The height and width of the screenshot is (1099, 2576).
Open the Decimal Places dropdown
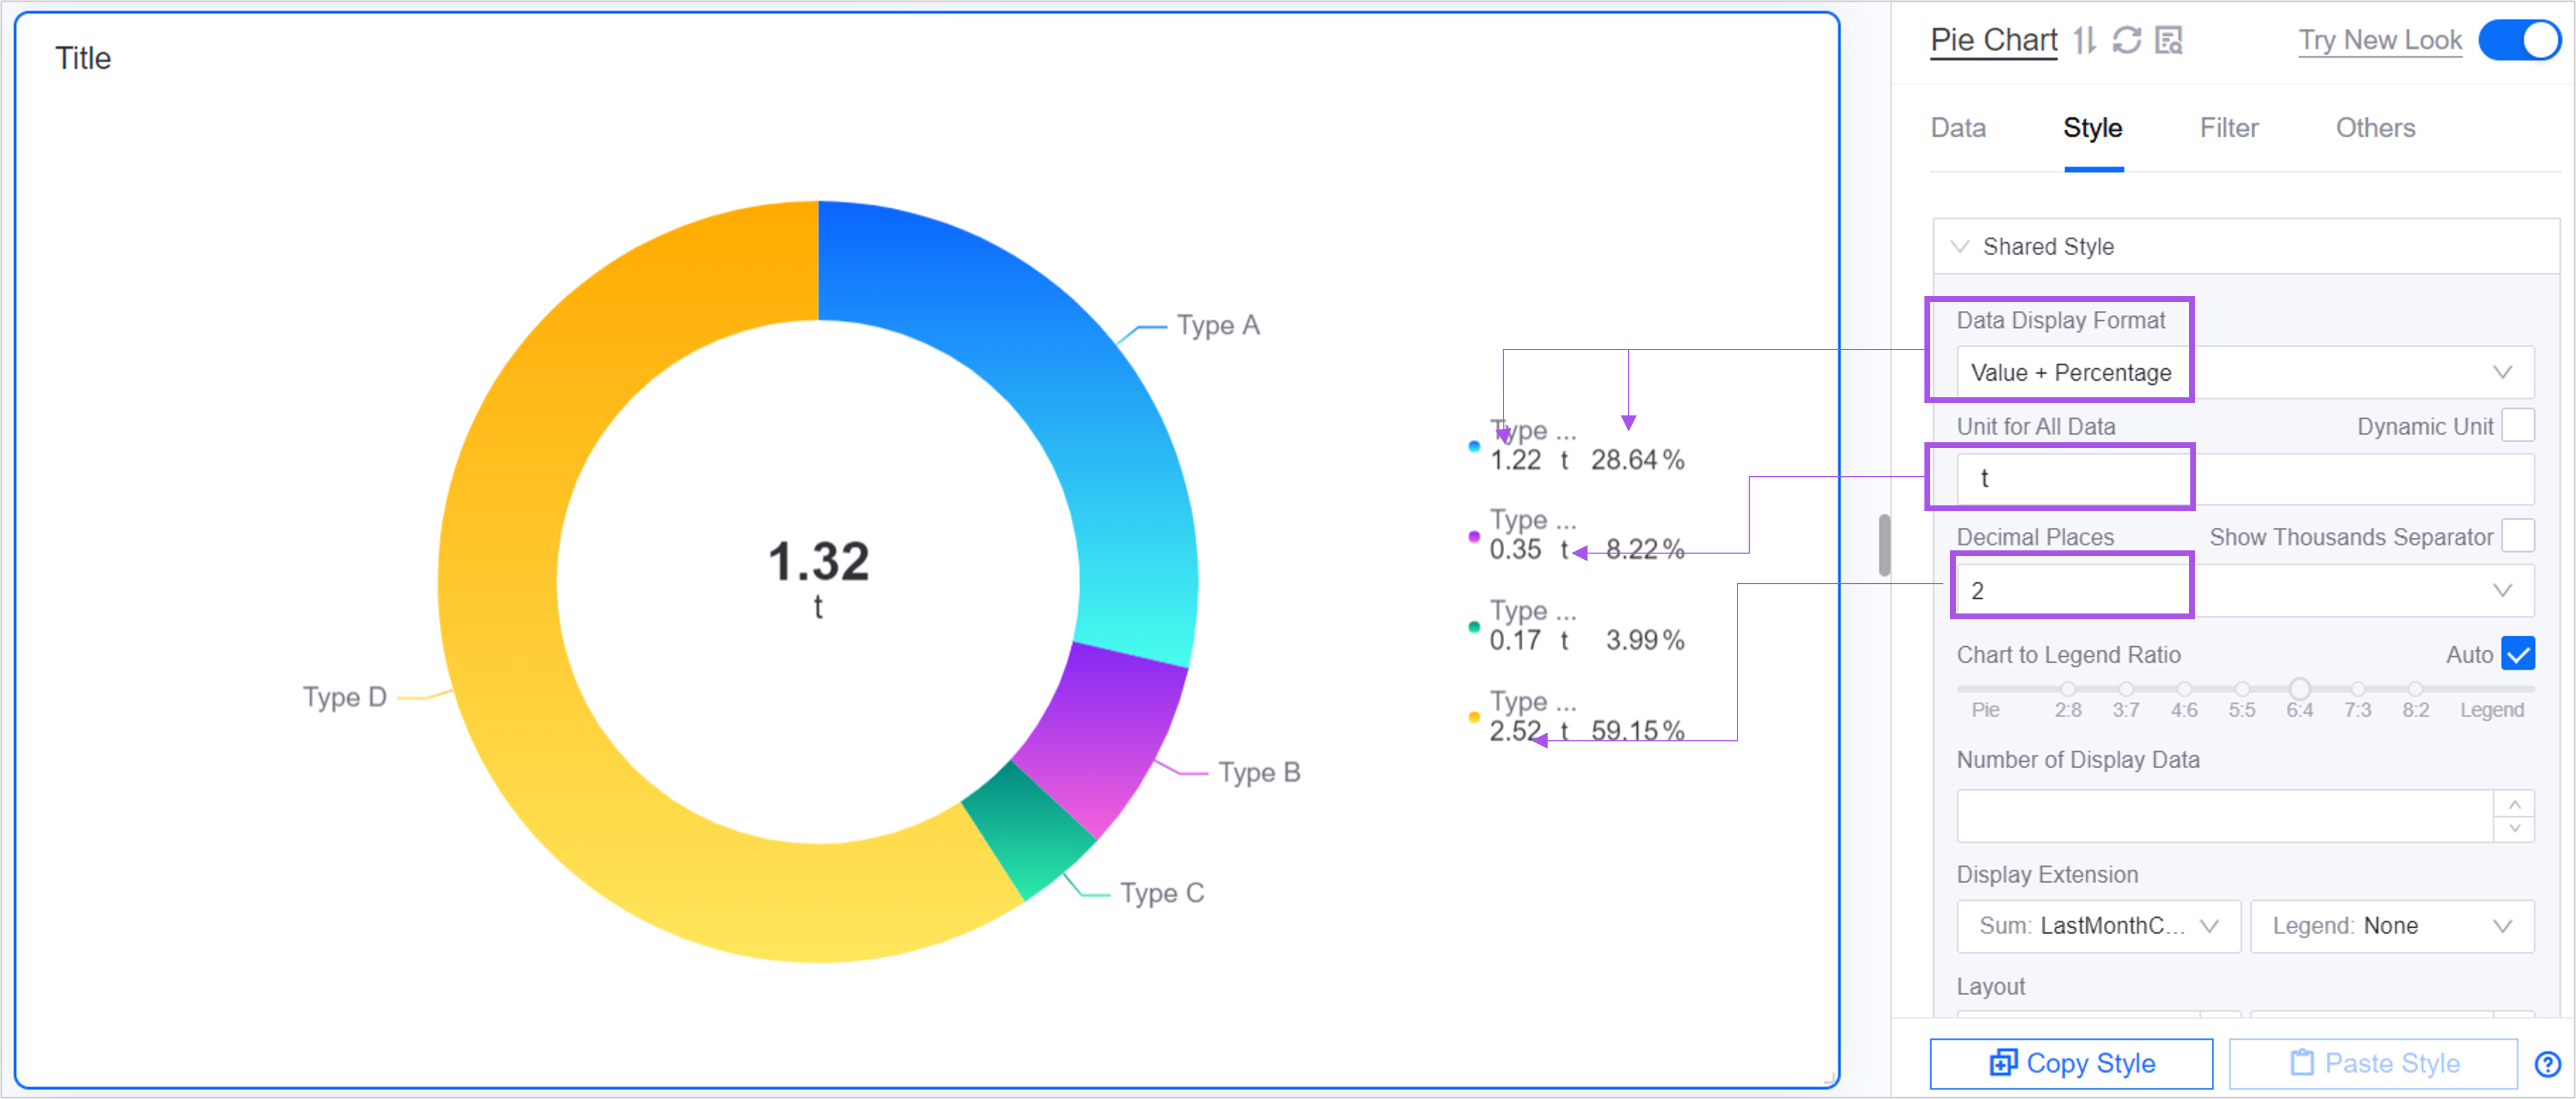(x=2244, y=590)
